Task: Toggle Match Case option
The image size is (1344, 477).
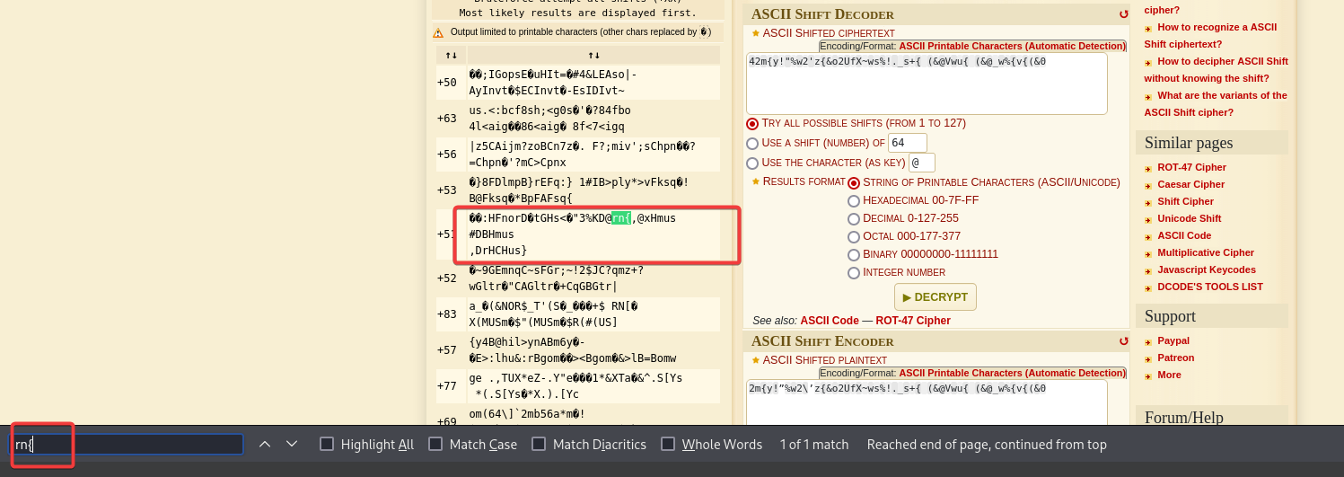Action: click(x=435, y=444)
